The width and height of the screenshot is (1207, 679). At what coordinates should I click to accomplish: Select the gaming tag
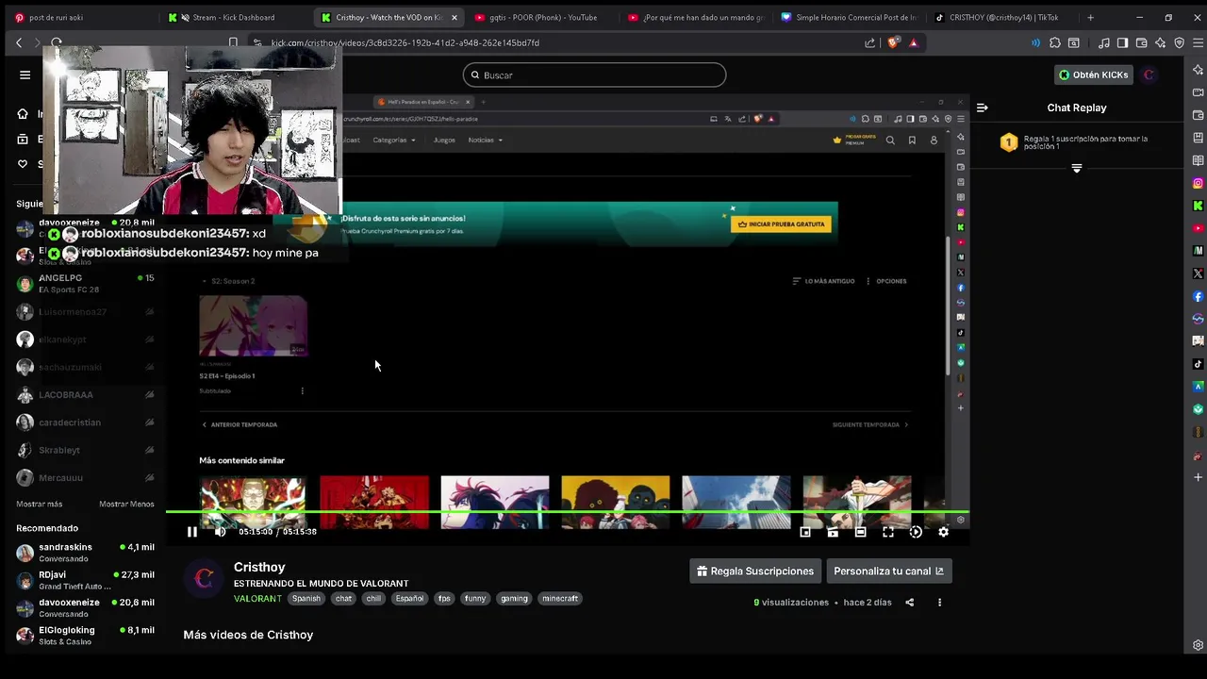[x=514, y=598]
